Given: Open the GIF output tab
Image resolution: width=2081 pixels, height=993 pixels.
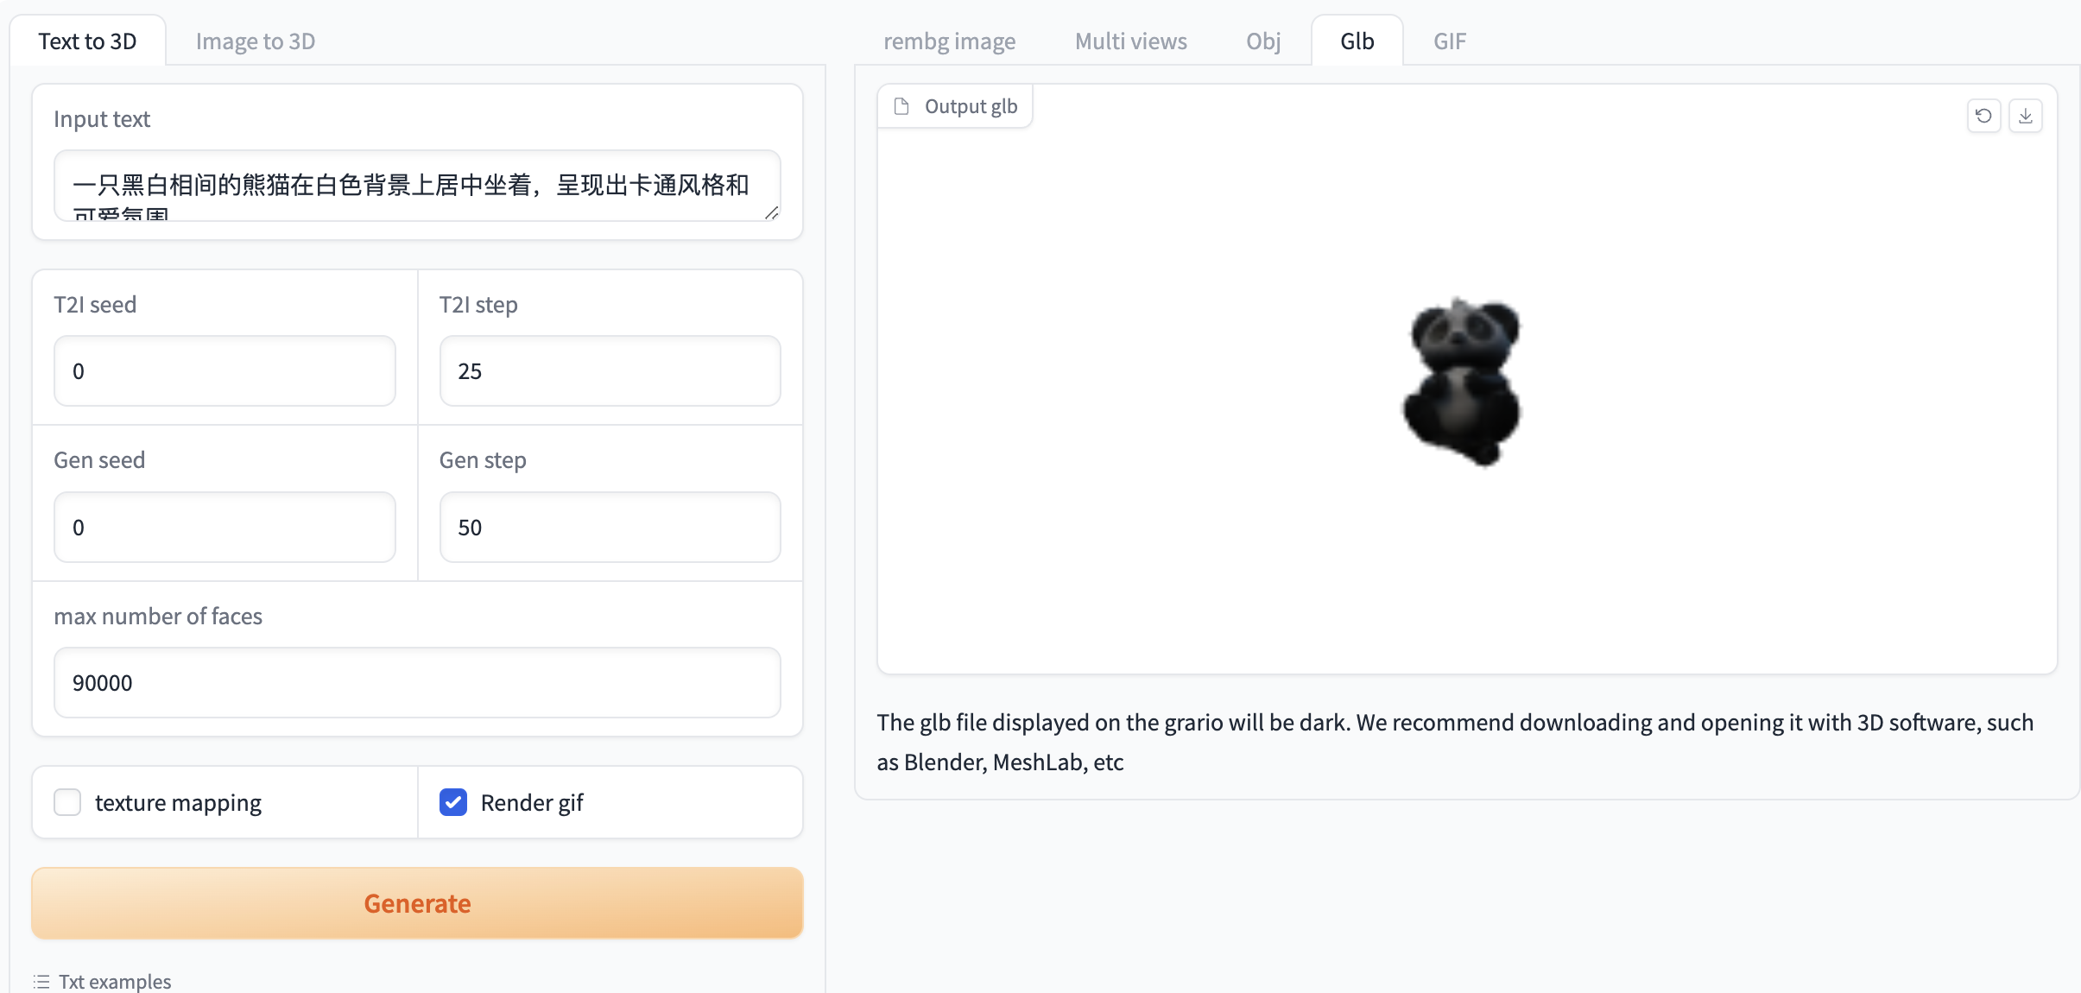Looking at the screenshot, I should click(x=1449, y=41).
